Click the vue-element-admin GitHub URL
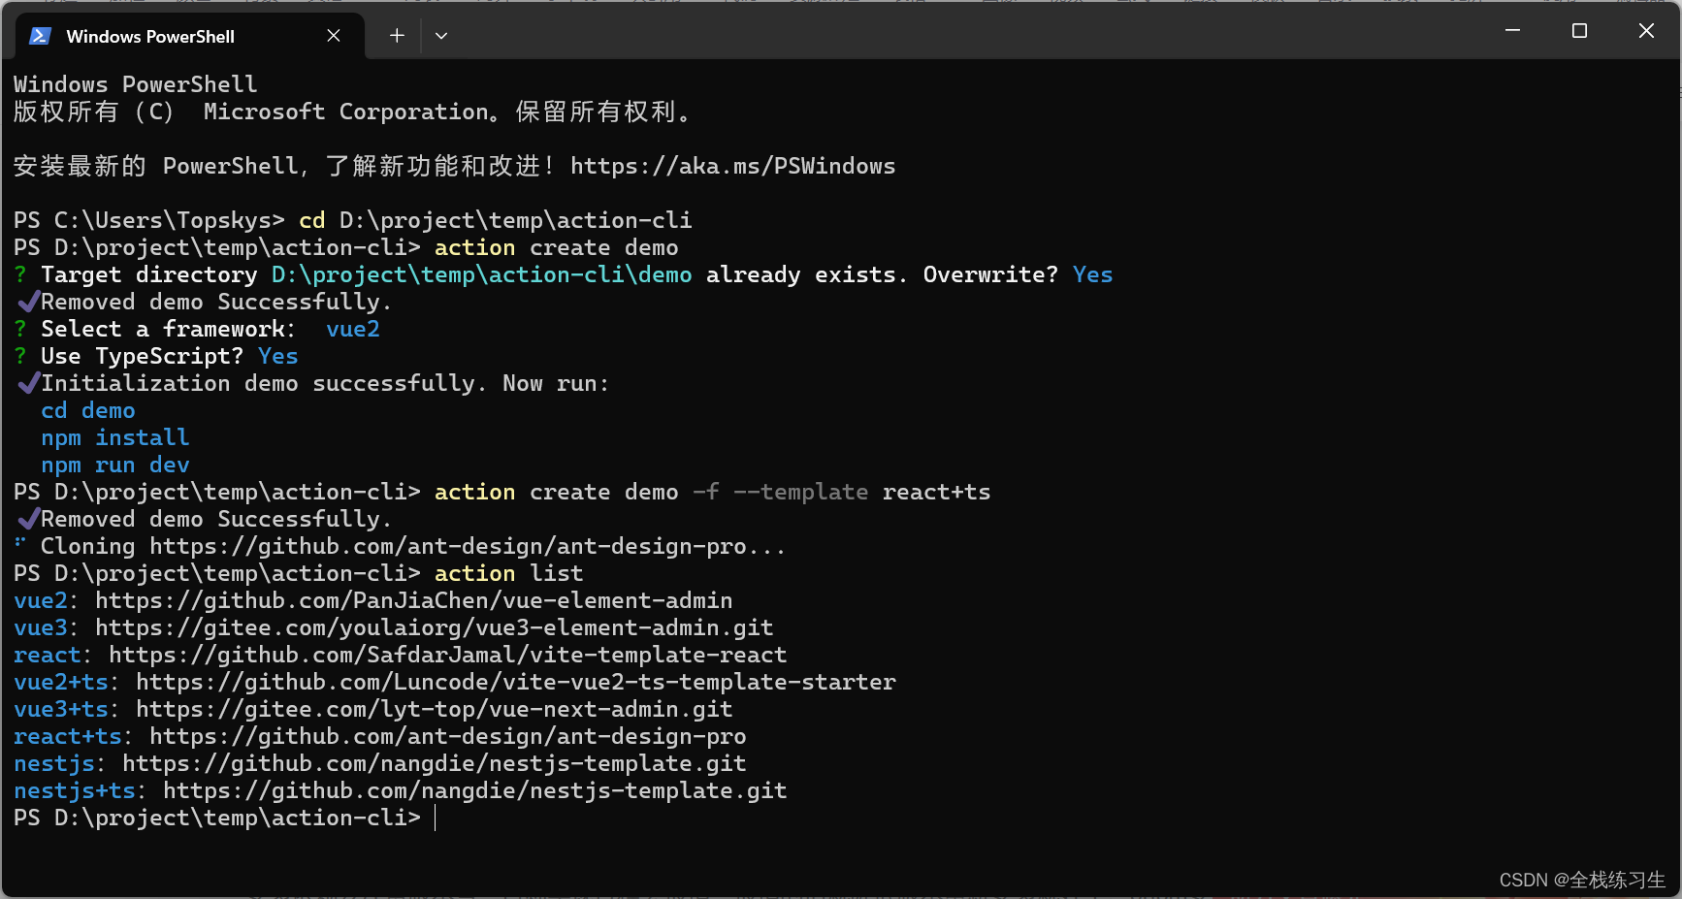The image size is (1682, 899). pyautogui.click(x=413, y=600)
